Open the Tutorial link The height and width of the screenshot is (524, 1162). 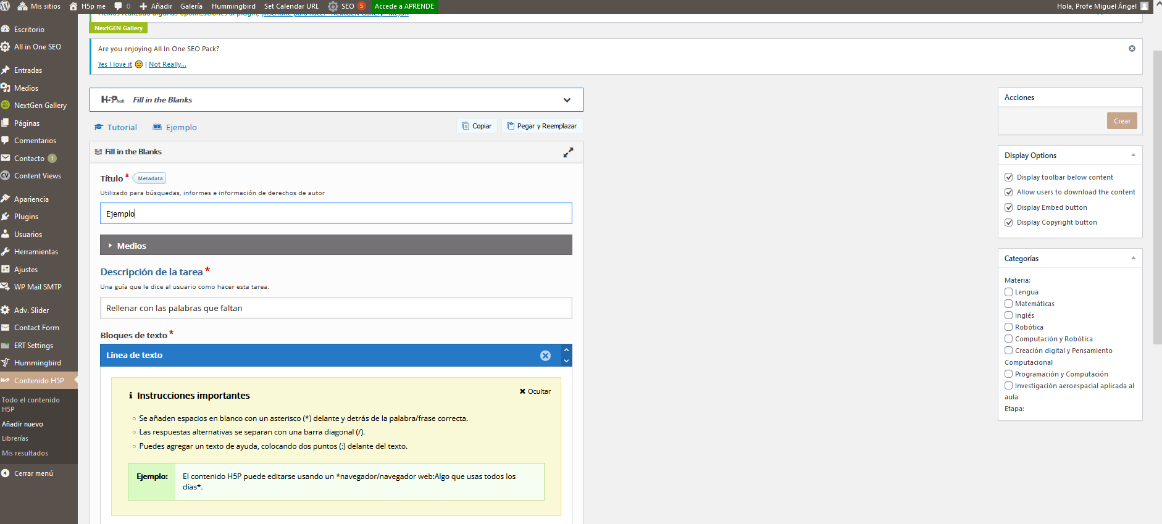115,127
